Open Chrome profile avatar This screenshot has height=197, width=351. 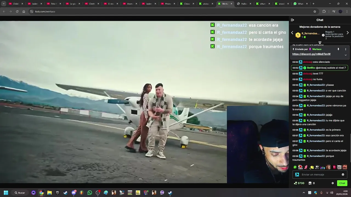tap(340, 11)
